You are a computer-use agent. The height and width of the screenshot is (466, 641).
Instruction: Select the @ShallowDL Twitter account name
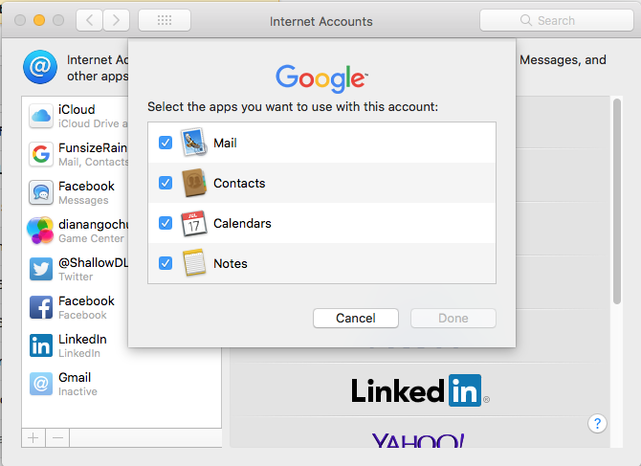[x=93, y=262]
